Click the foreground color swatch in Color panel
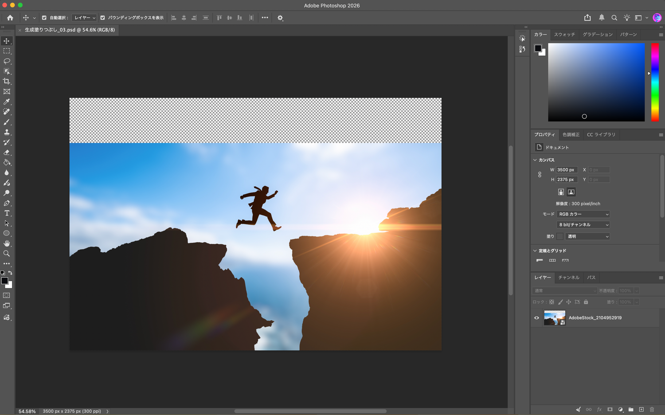This screenshot has height=415, width=665. coord(538,48)
